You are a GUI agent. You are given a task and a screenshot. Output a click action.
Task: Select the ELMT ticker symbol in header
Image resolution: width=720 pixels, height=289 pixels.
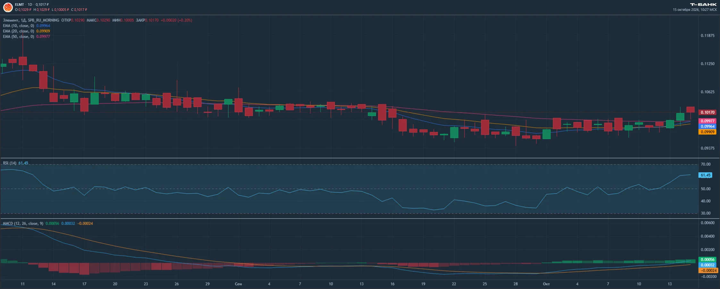pos(19,4)
